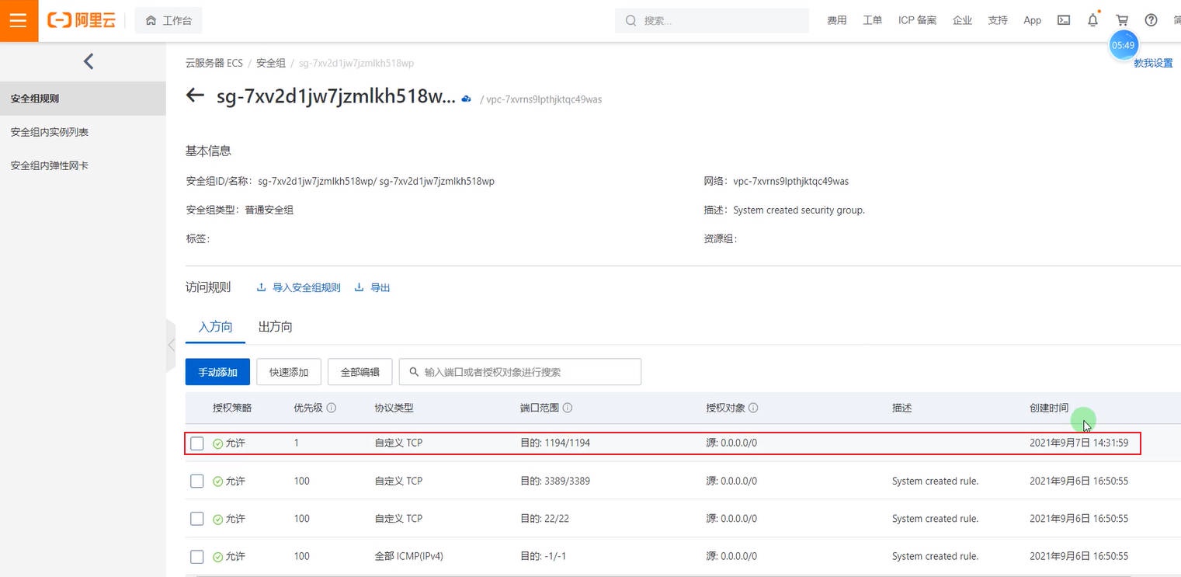Click the 快速添加 button

coord(289,372)
